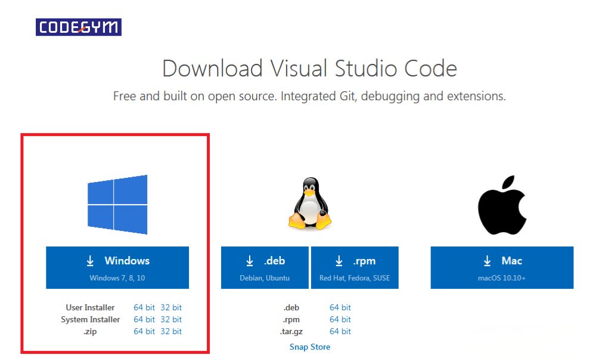
Task: Click the 'Free and built on open source' subtitle
Action: click(310, 96)
